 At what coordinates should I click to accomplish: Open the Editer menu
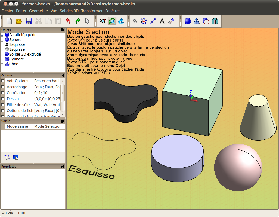click(21, 11)
